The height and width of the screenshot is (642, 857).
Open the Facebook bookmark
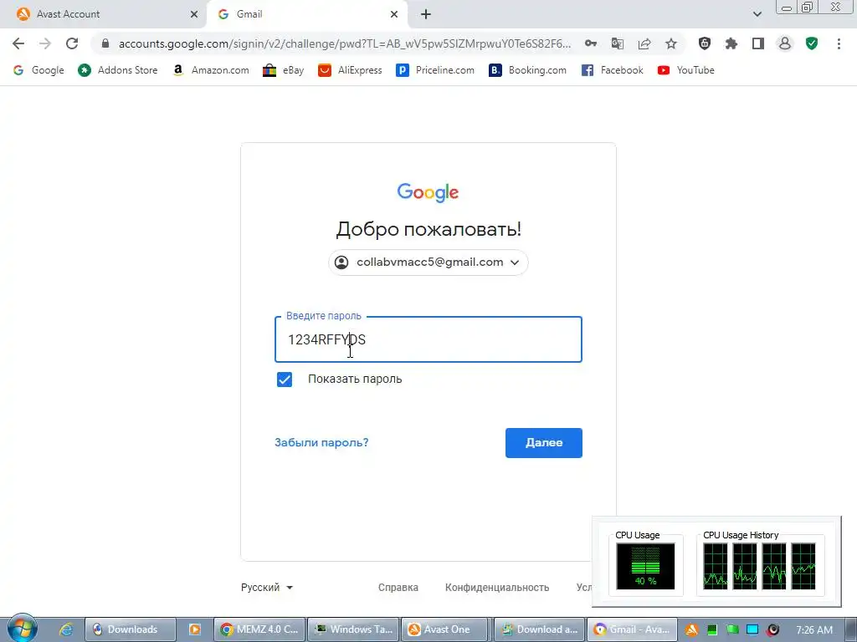coord(612,70)
